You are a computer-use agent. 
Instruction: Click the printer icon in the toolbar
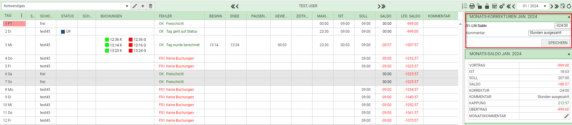click(x=472, y=6)
